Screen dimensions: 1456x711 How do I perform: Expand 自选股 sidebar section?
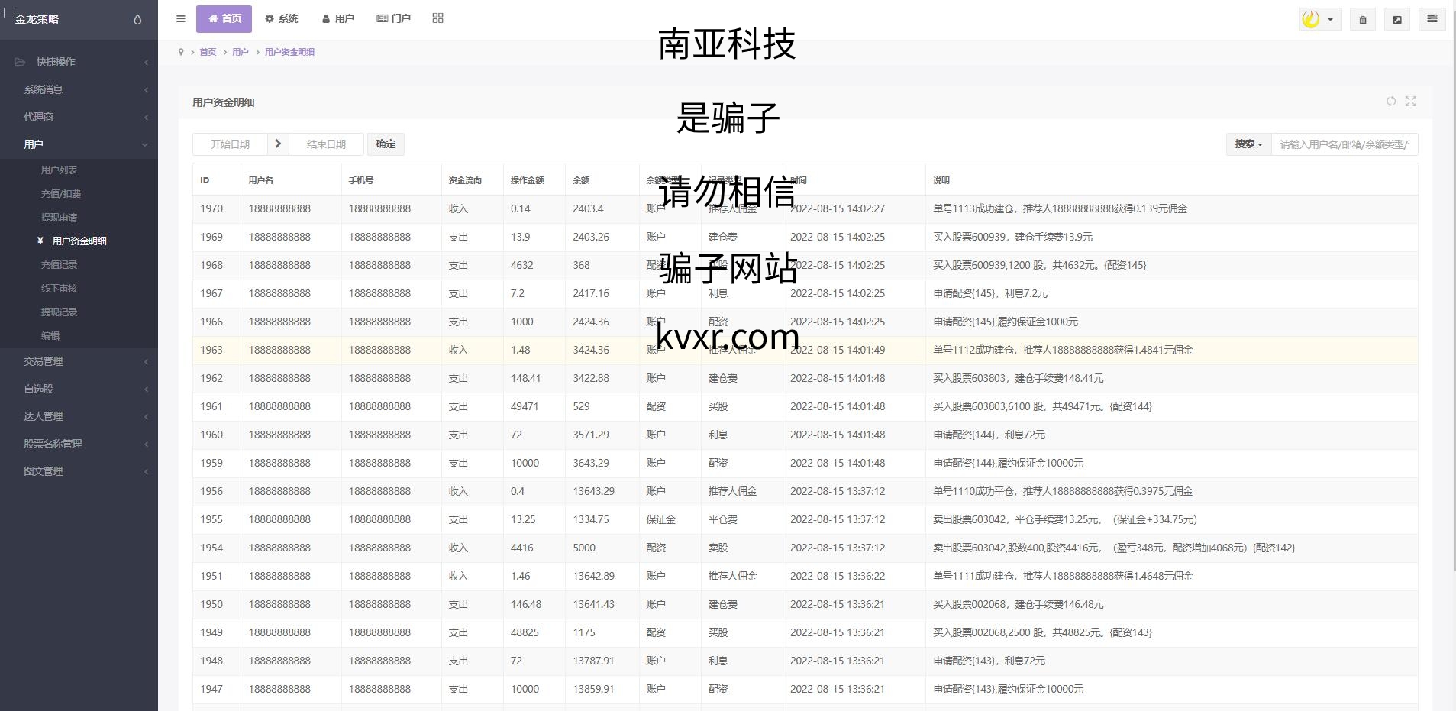tap(79, 389)
